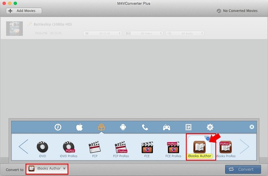Select the FCP output profile
The height and width of the screenshot is (176, 268).
coord(95,149)
